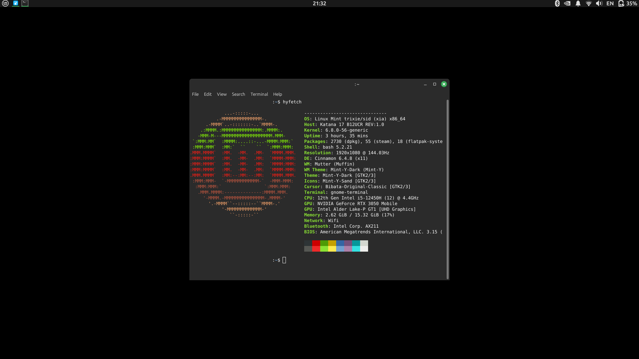Click the terminal vertical scrollbar

click(x=448, y=189)
